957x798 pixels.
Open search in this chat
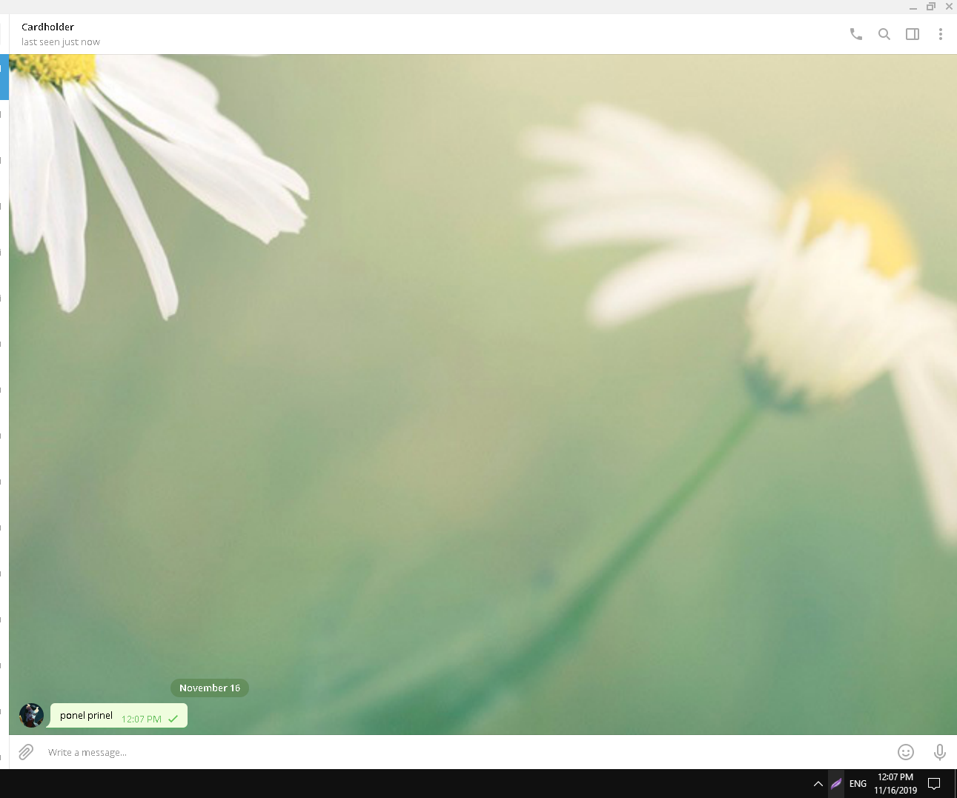pos(884,34)
